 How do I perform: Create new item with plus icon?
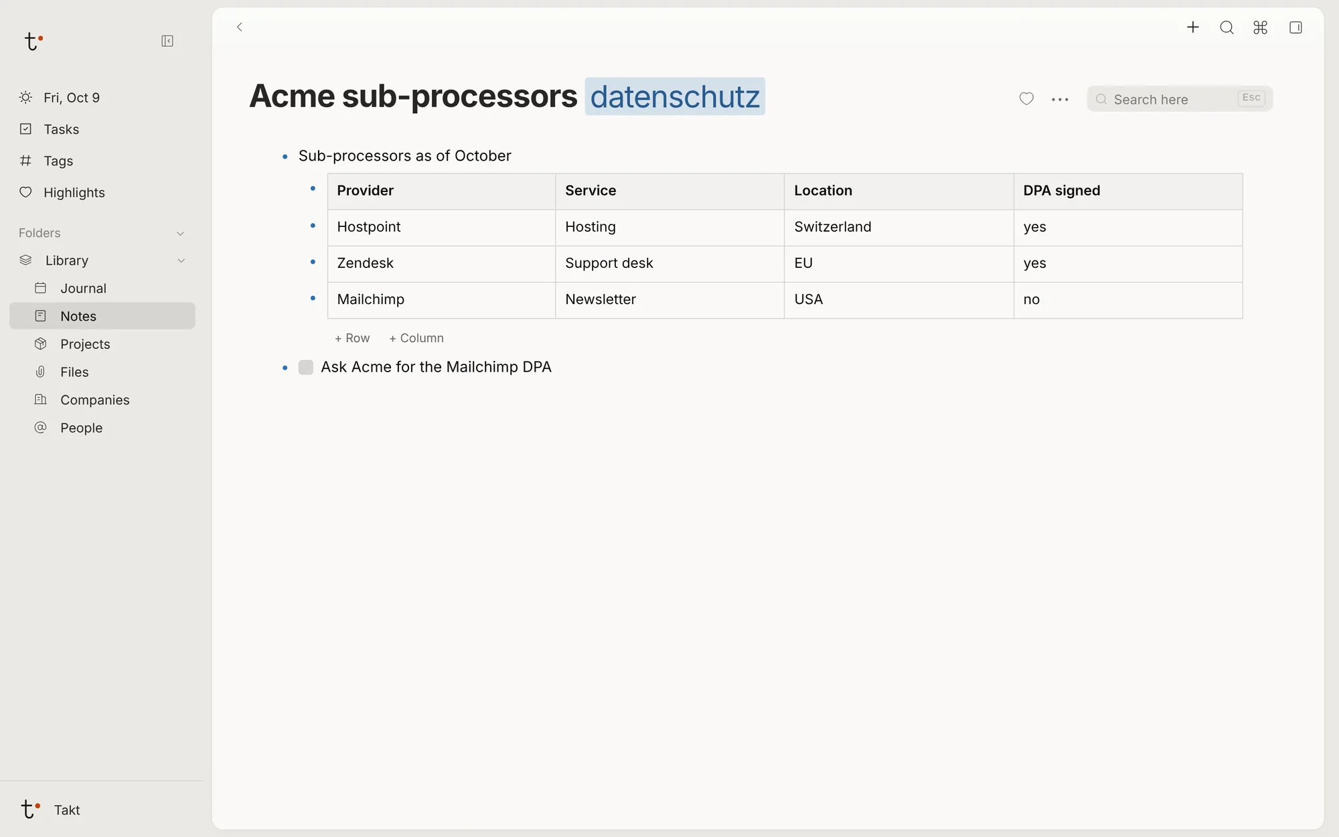(x=1193, y=27)
